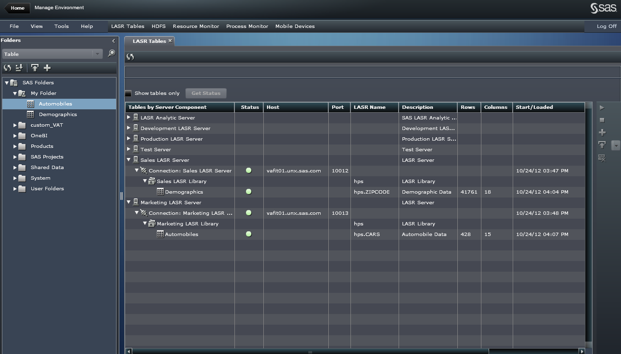Refresh the Folders tree panel
This screenshot has height=354, width=621.
coord(7,68)
